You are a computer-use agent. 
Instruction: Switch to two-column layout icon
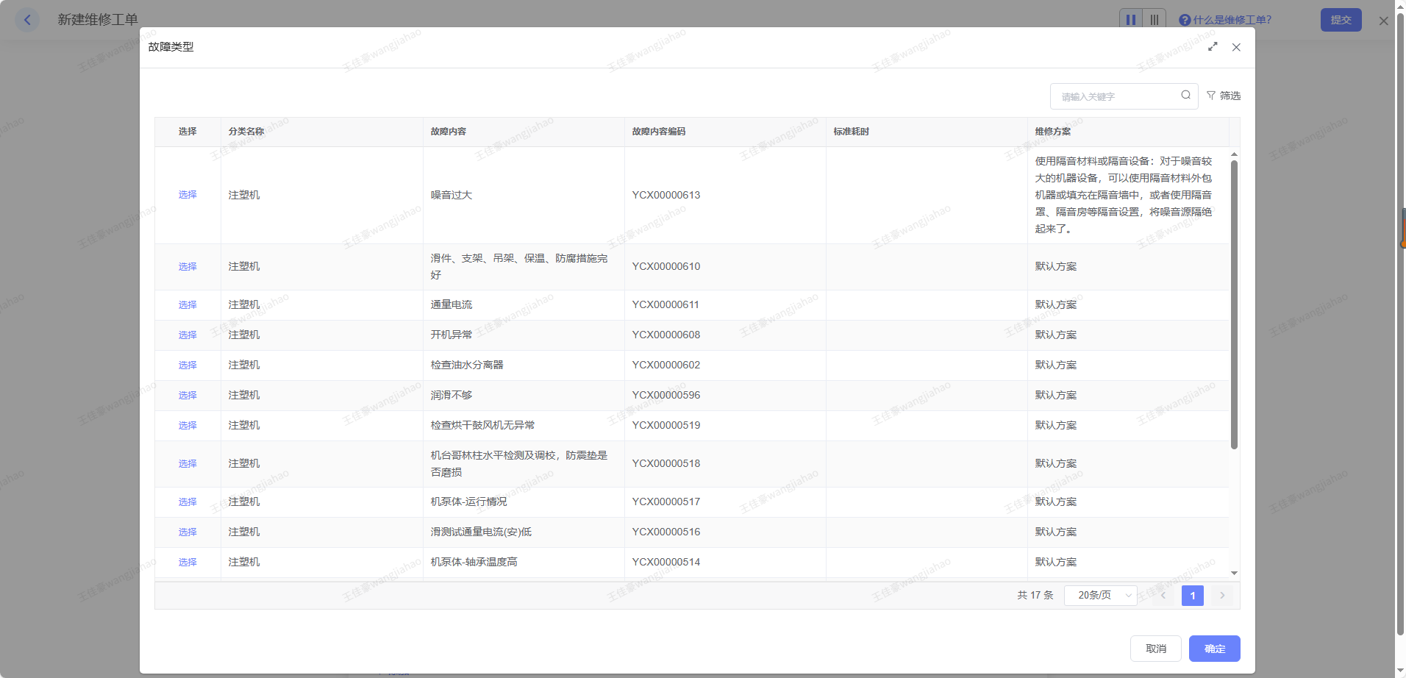pyautogui.click(x=1130, y=20)
